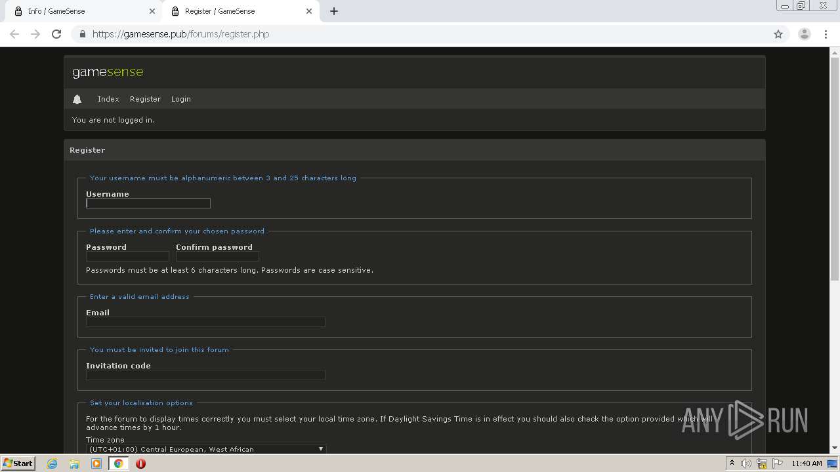Click the scrollbar down arrow

[835, 448]
